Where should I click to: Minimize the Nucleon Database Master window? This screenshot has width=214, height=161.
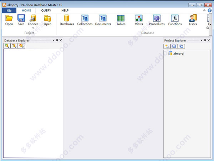[192, 5]
